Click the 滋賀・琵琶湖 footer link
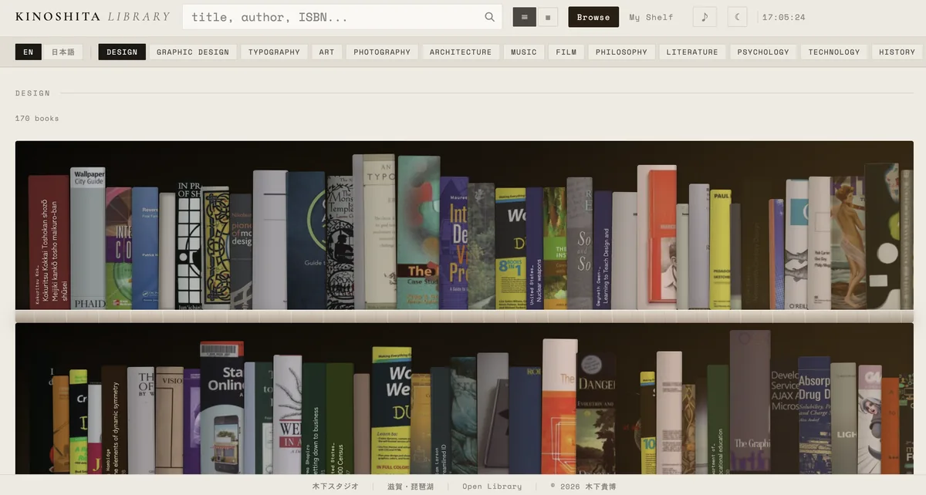The width and height of the screenshot is (926, 495). pos(410,487)
